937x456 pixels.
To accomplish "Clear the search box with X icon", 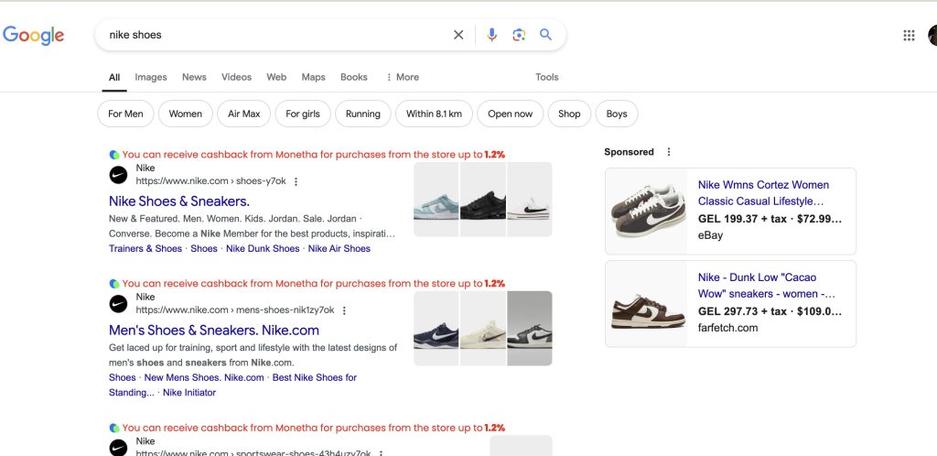I will click(x=458, y=35).
